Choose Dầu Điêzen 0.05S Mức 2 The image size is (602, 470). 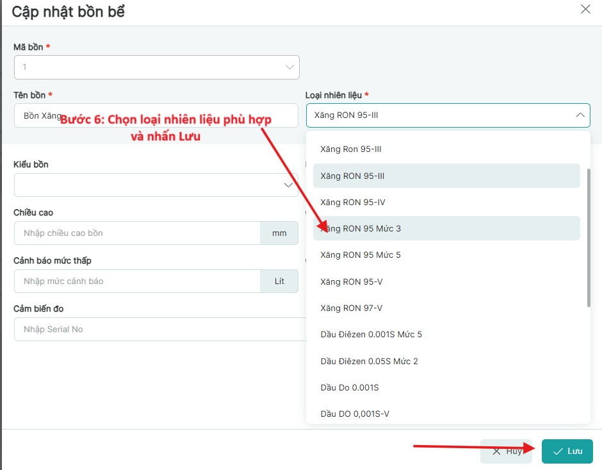370,361
